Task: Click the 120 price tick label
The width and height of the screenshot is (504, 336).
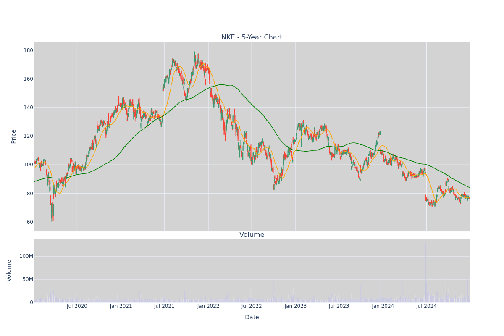Action: click(x=28, y=136)
